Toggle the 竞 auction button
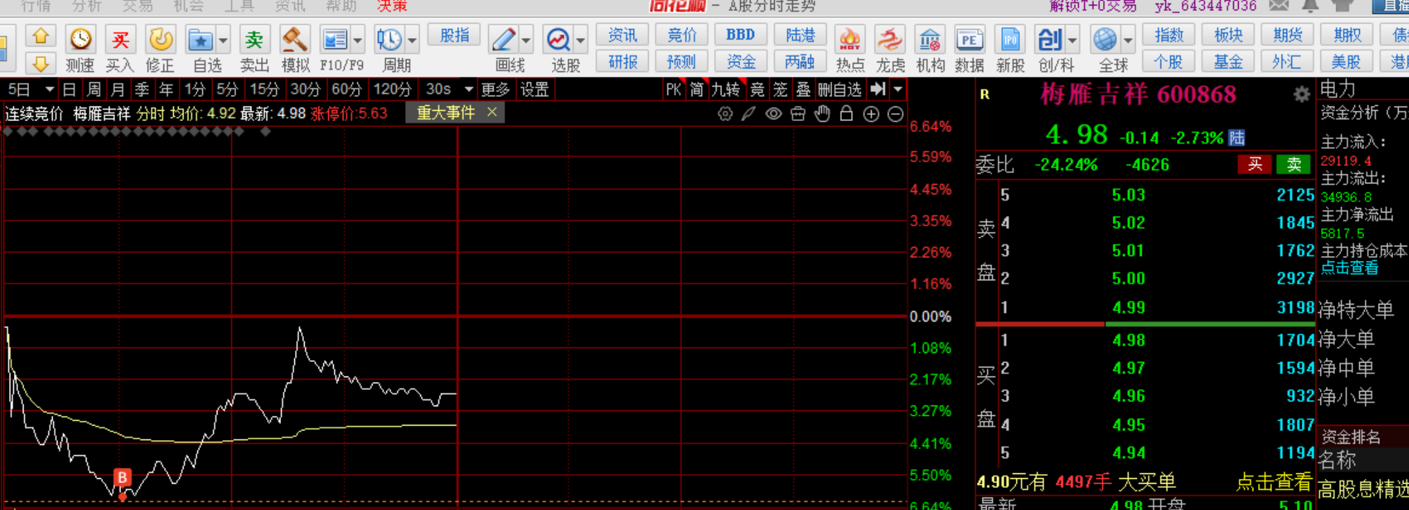Screen dimensions: 1409x510 tap(757, 89)
